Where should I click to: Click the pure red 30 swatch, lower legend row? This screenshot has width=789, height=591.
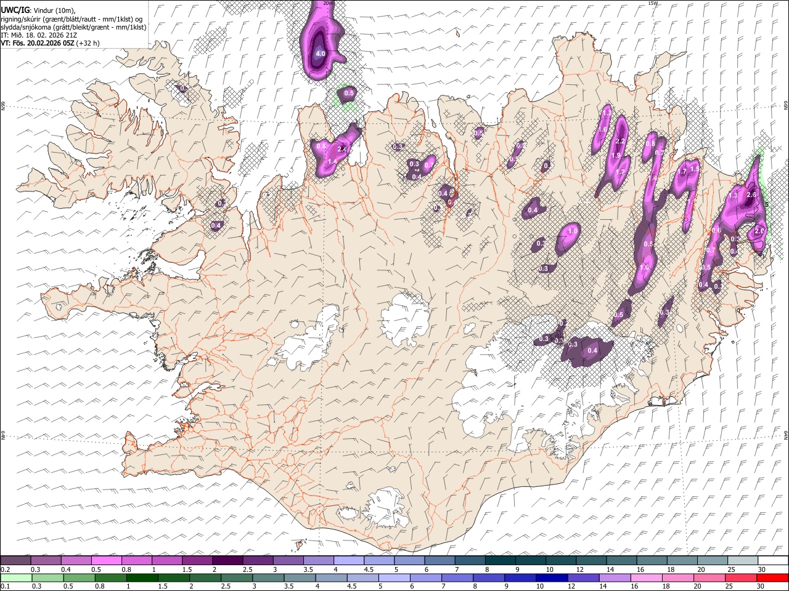(772, 578)
